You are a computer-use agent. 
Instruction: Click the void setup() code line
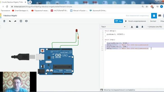pyautogui.click(x=110, y=31)
